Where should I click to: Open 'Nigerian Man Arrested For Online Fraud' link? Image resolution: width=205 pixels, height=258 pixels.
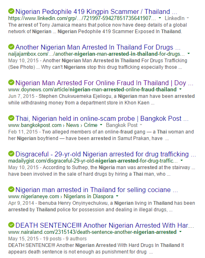104,83
